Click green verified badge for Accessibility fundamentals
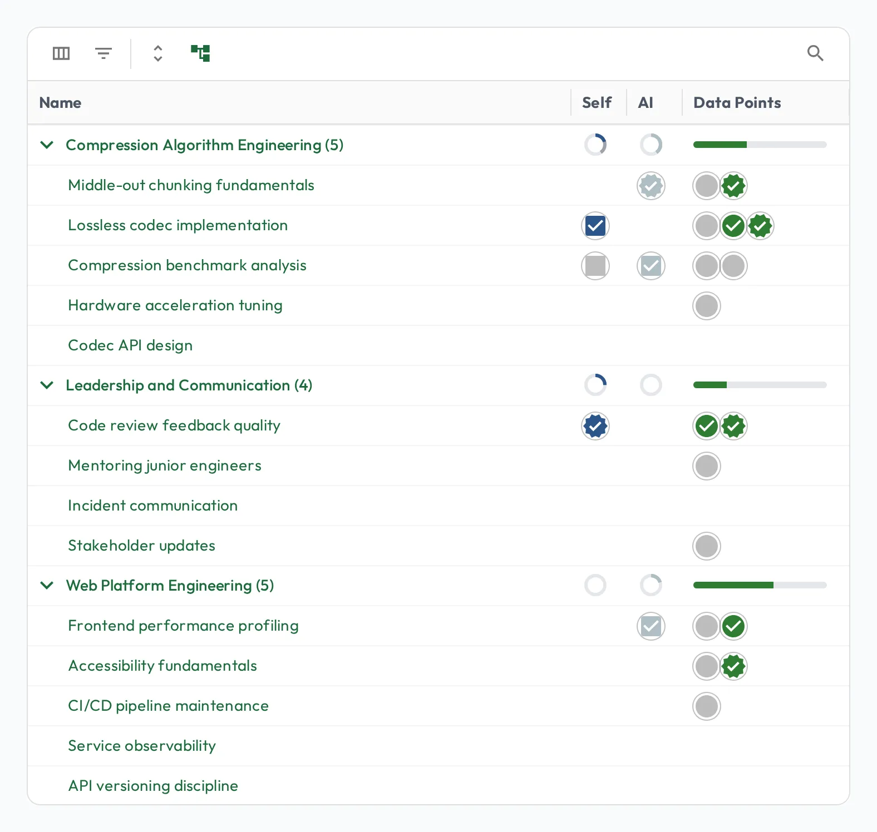This screenshot has height=832, width=877. [x=733, y=666]
